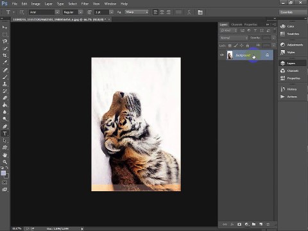This screenshot has height=231, width=308.
Task: Select the Lasso tool
Action: click(4, 42)
